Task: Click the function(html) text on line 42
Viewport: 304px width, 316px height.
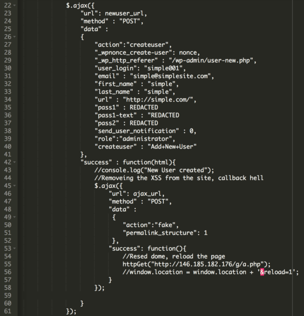Action: coord(148,162)
